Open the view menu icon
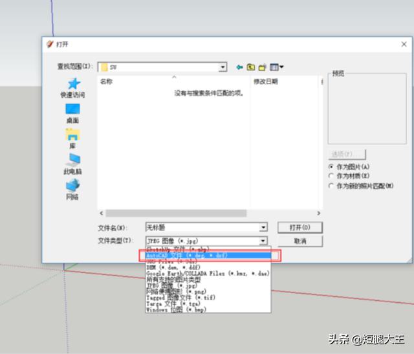The height and width of the screenshot is (354, 414). [276, 67]
